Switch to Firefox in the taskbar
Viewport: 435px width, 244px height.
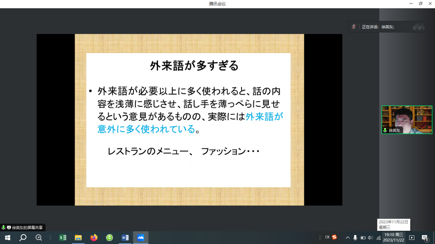[94, 237]
